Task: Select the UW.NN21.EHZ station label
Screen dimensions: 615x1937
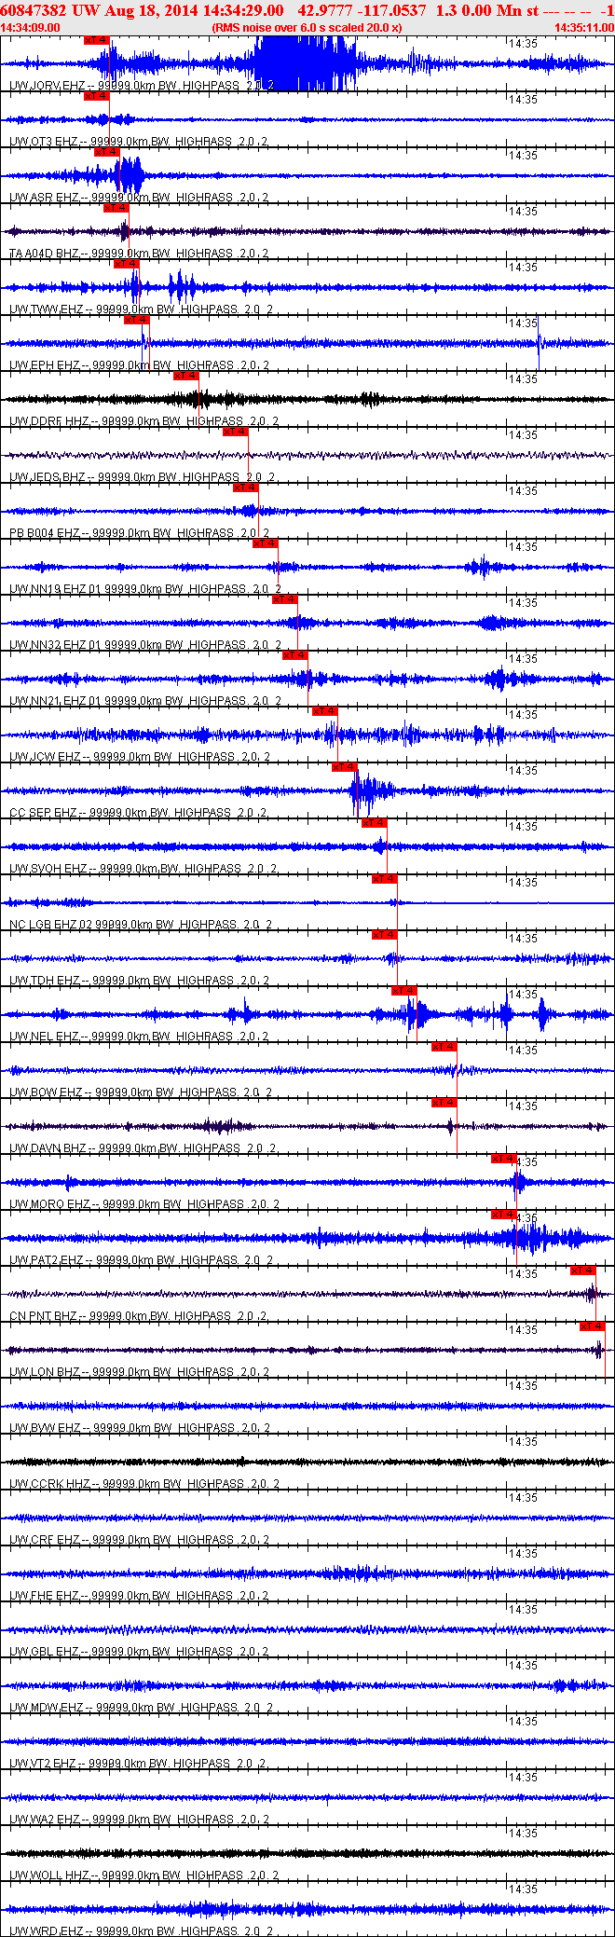Action: click(145, 701)
